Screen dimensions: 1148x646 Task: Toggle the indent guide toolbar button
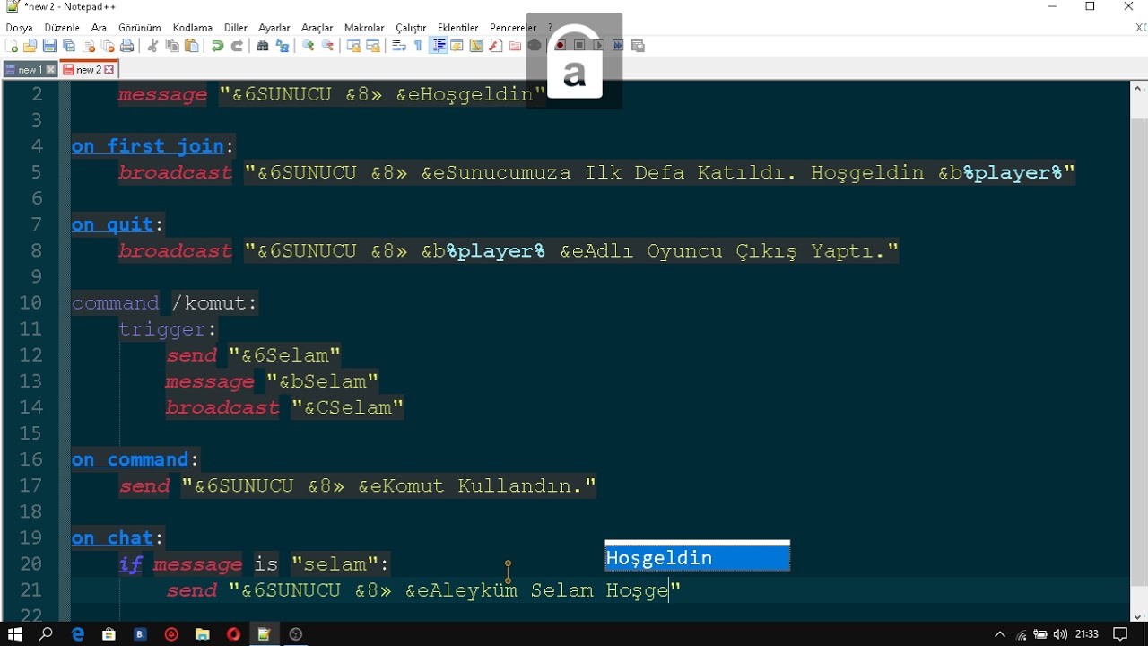coord(439,46)
